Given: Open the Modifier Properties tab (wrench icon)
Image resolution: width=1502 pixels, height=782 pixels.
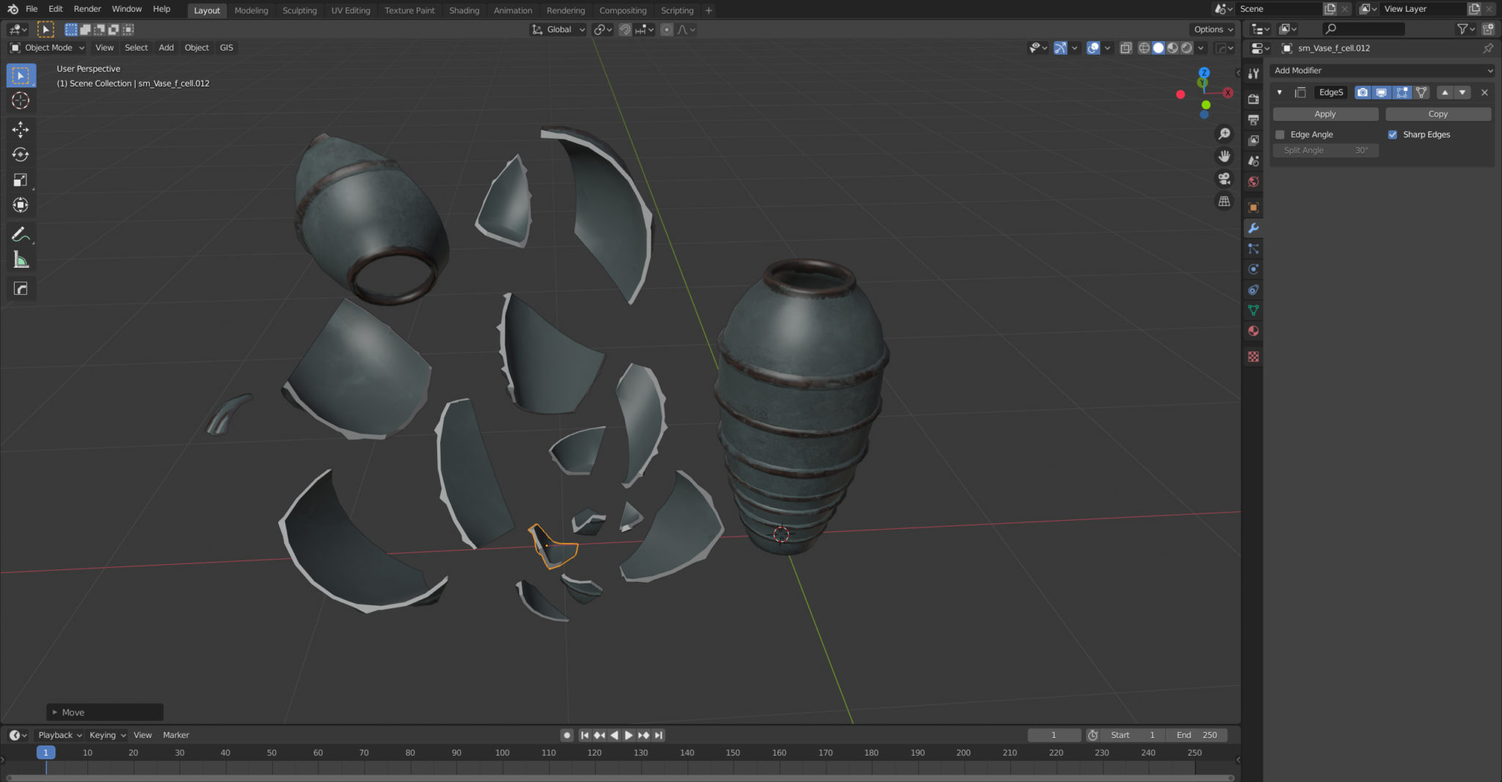Looking at the screenshot, I should (x=1254, y=228).
